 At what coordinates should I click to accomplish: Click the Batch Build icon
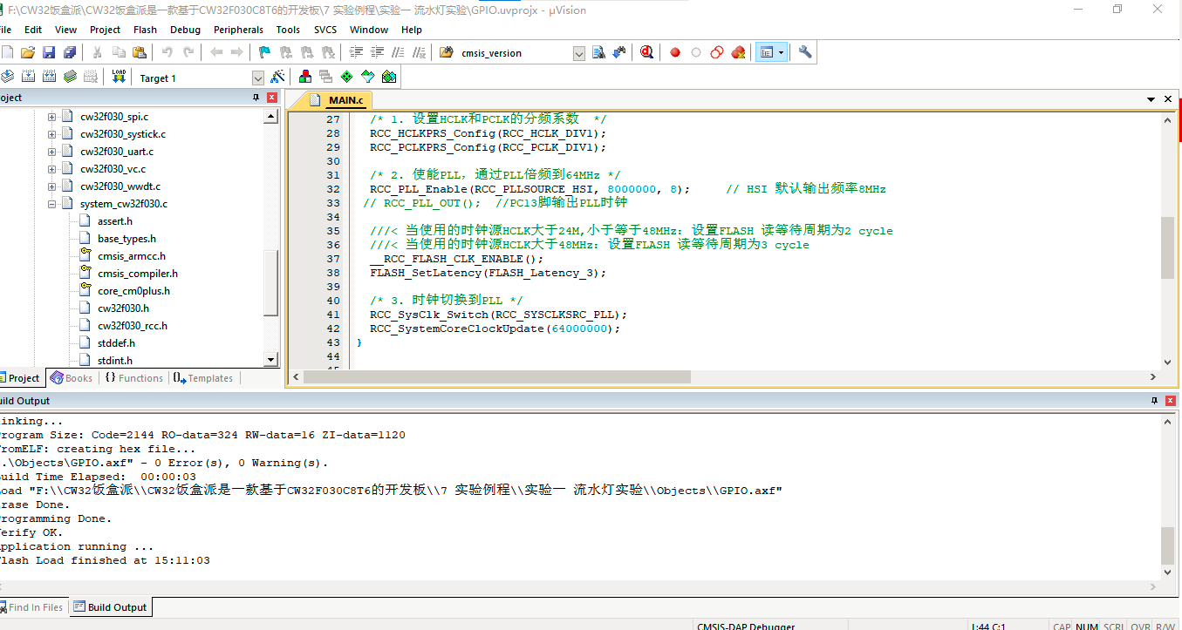[70, 77]
